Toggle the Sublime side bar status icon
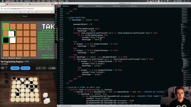Image resolution: width=191 pixels, height=107 pixels. [58, 106]
